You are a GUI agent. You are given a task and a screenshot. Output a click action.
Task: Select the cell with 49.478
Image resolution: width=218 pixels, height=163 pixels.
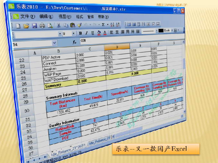pos(93,105)
